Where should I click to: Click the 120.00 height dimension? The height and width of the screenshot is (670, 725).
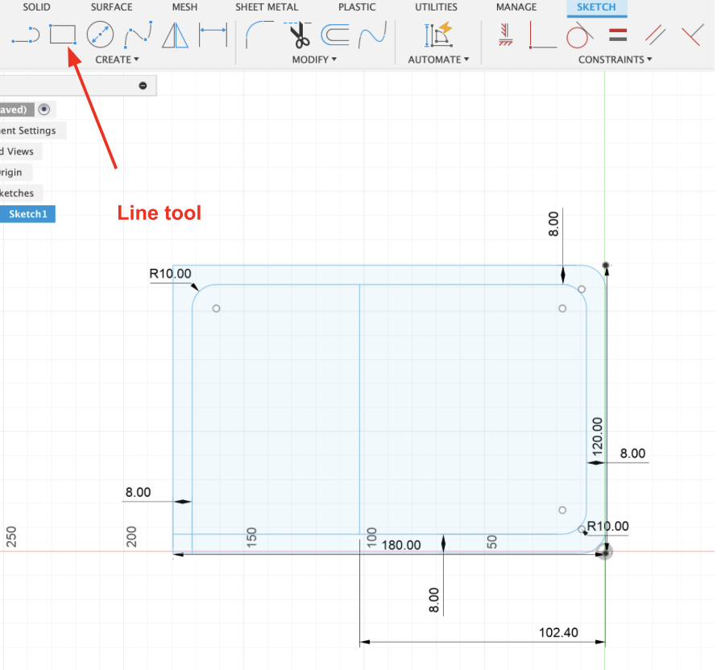pos(598,436)
